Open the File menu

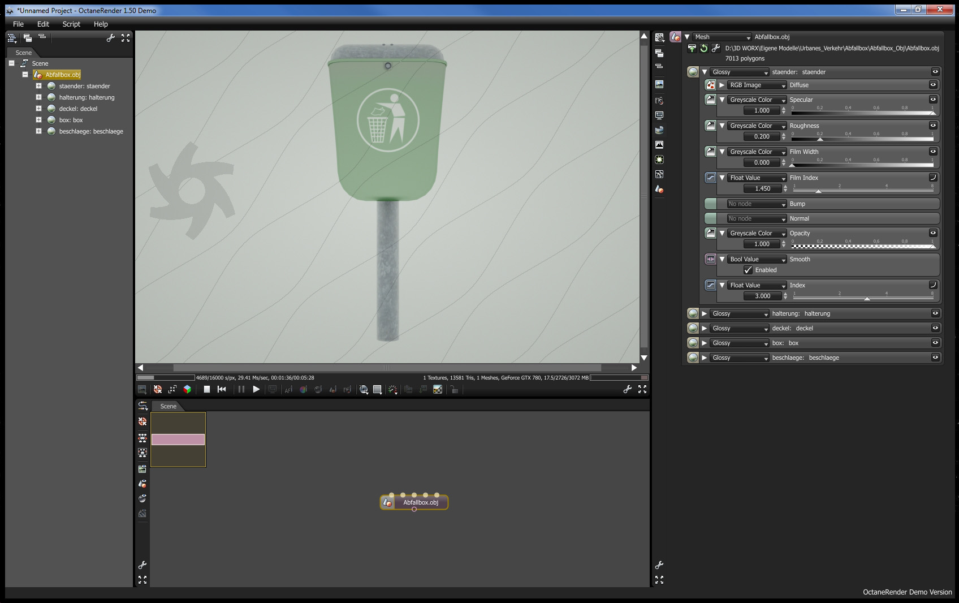[18, 24]
